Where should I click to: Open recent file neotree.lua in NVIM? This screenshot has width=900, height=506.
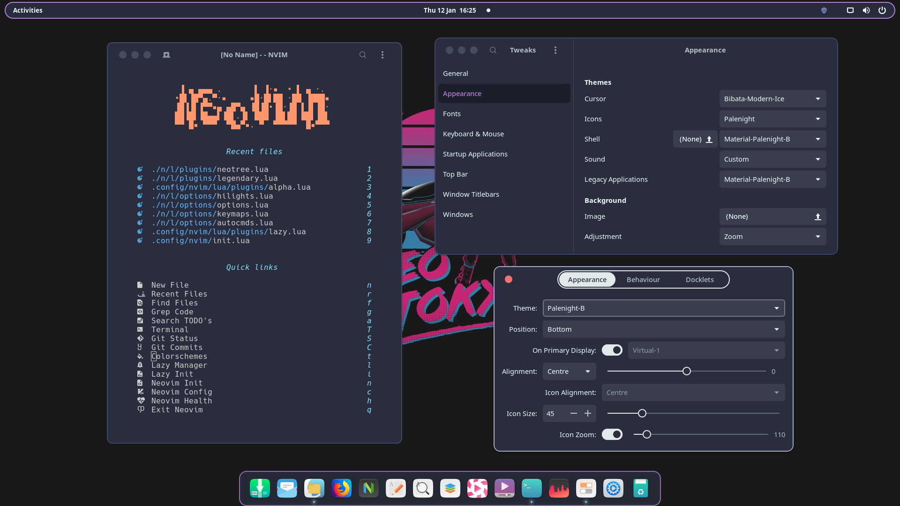click(x=254, y=170)
